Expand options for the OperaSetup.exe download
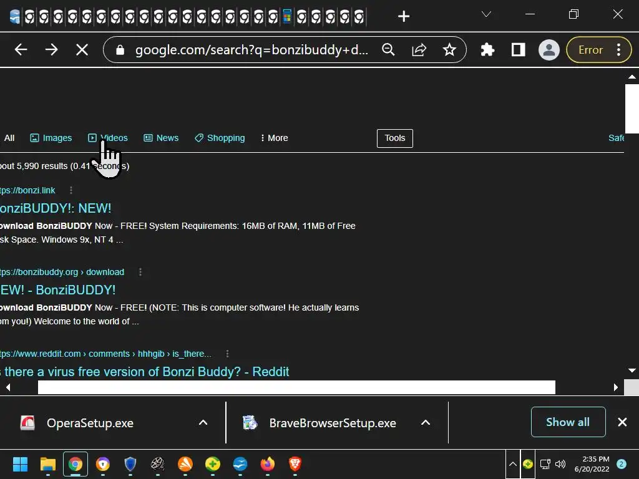Image resolution: width=639 pixels, height=479 pixels. point(203,423)
